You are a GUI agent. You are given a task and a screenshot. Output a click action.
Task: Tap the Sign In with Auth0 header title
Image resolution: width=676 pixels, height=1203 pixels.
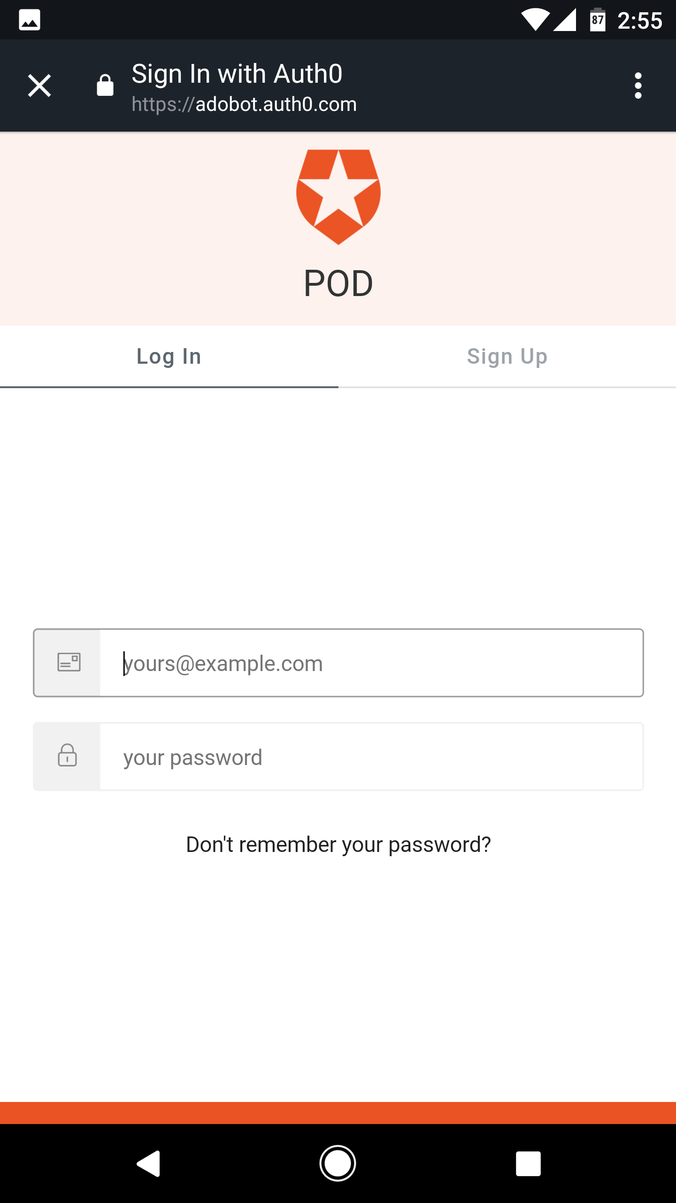click(237, 73)
